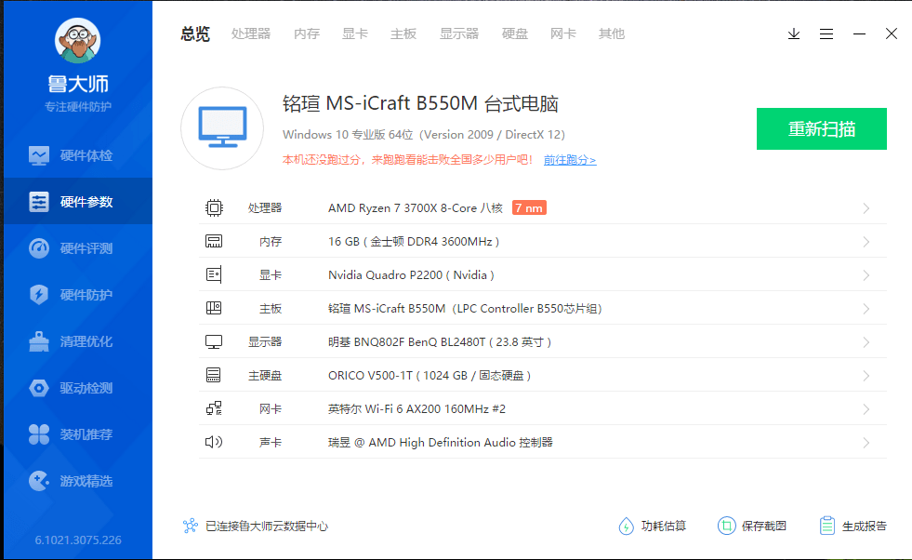Viewport: 912px width, 560px height.
Task: Open 硬件防护 shield icon
Action: tap(39, 295)
